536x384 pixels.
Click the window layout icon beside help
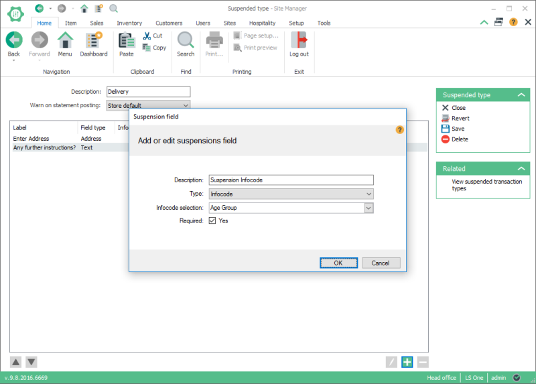coord(498,22)
